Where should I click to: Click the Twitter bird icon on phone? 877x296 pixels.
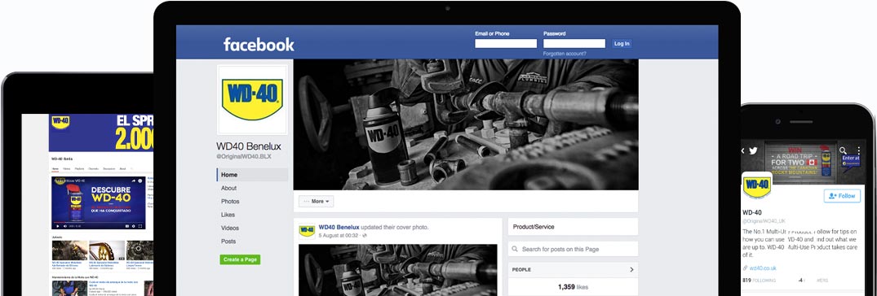753,150
